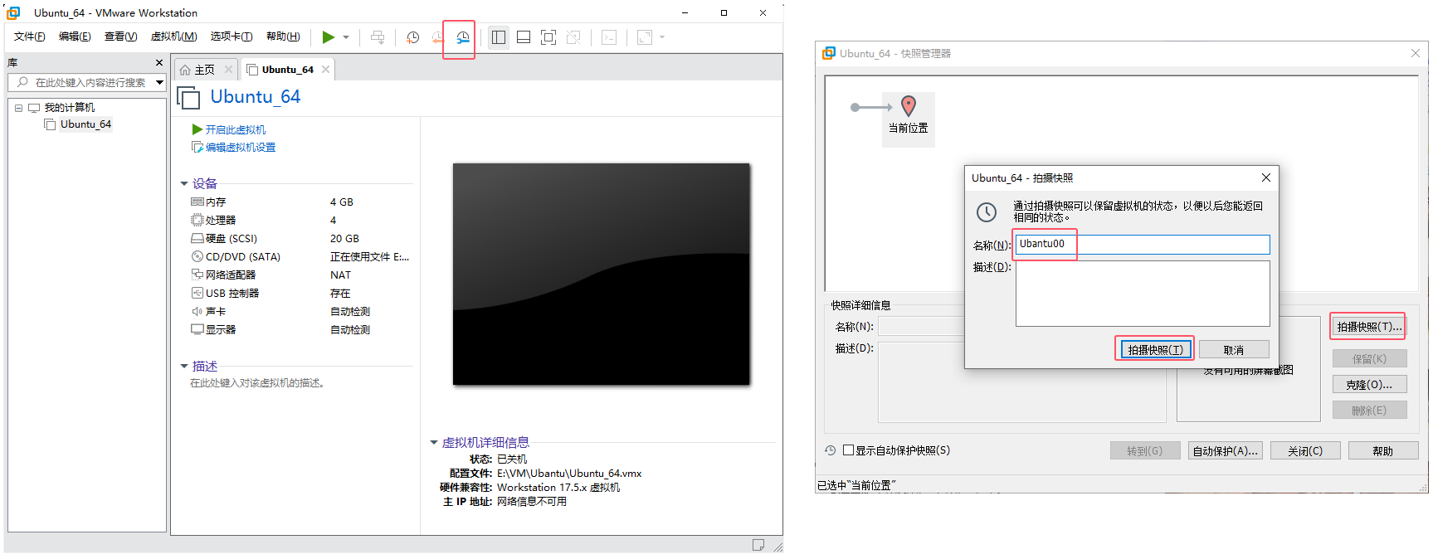Switch to the 主页 tab

(206, 70)
